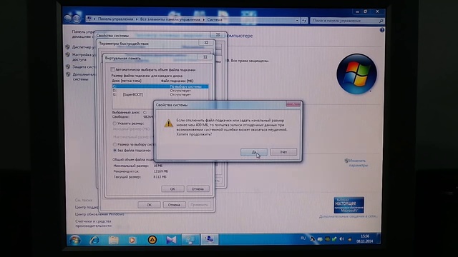458x257 pixels.
Task: Decline the warning with the Нет button
Action: (283, 152)
